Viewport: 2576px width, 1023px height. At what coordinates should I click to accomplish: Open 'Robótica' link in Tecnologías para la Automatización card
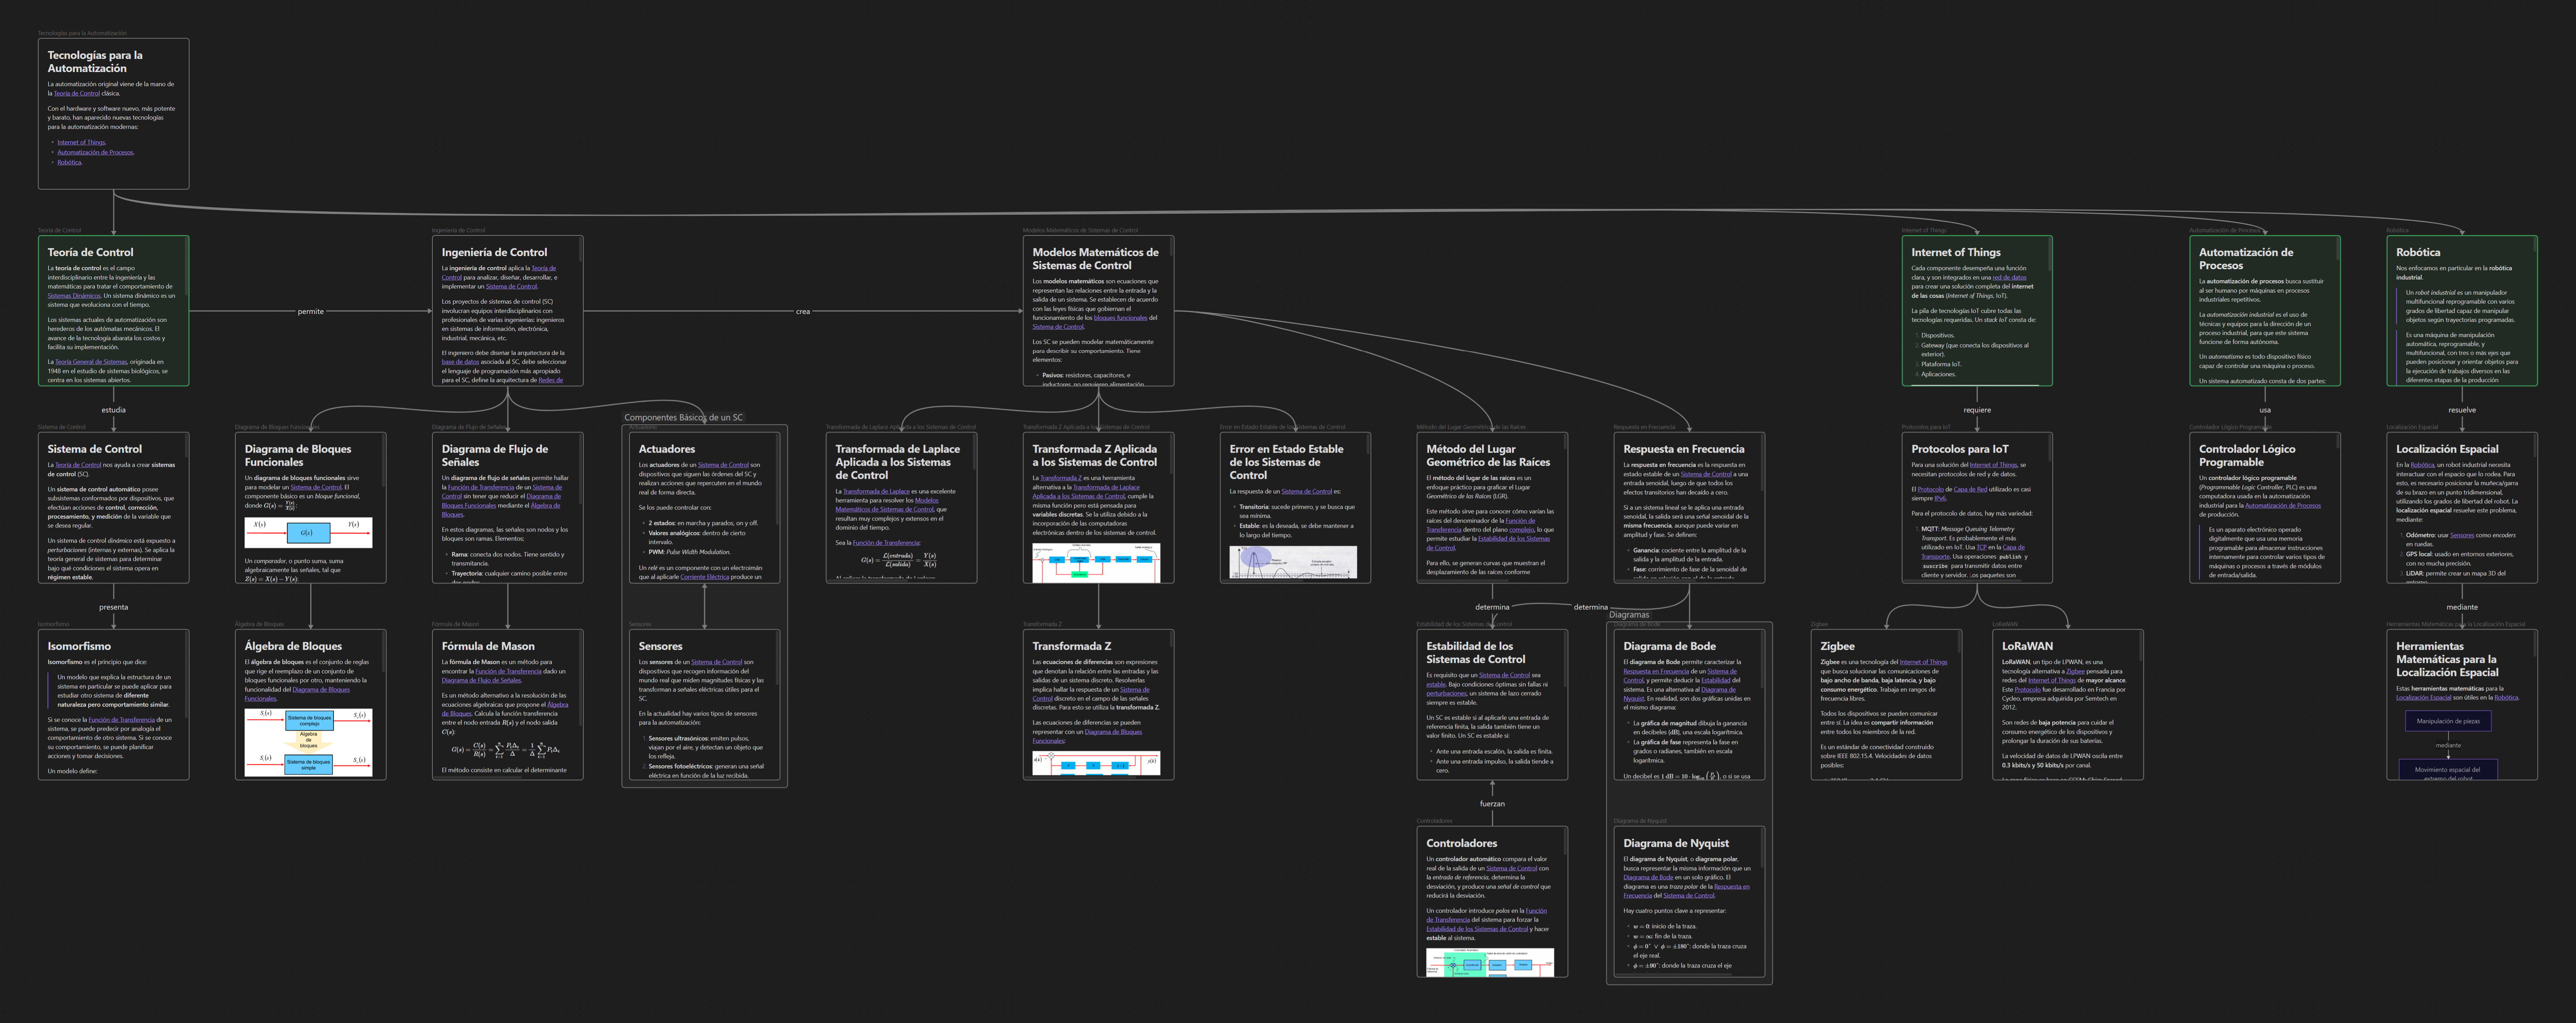pos(69,162)
